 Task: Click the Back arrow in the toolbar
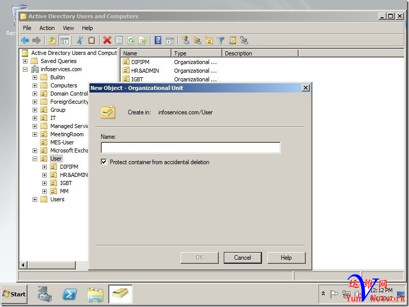25,40
